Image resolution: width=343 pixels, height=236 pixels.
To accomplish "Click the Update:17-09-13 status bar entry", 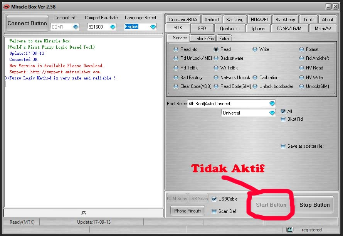I will pos(94,222).
